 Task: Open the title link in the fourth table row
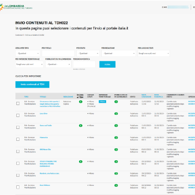pyautogui.click(x=44, y=138)
